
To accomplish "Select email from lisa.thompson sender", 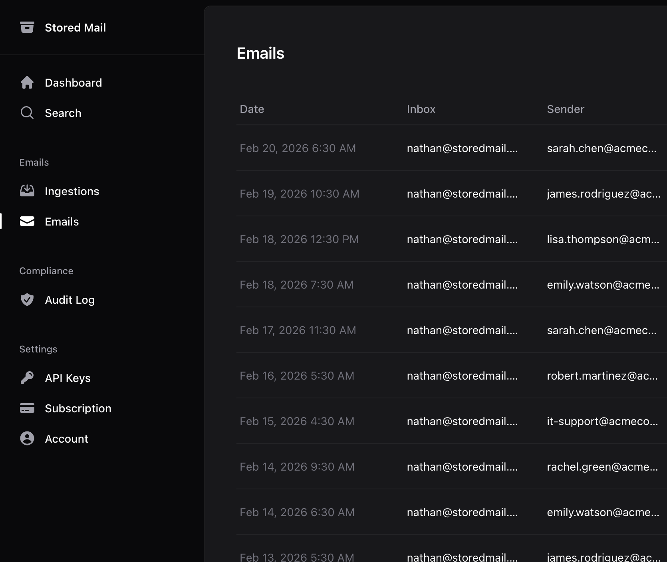I will [603, 239].
